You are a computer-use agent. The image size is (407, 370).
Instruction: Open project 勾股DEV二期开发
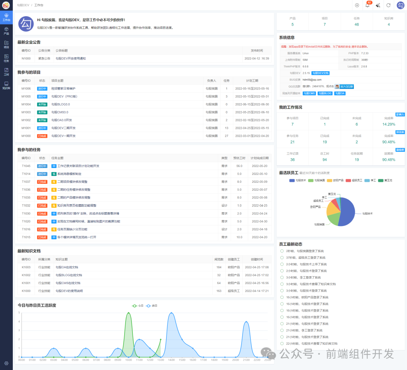(63, 128)
